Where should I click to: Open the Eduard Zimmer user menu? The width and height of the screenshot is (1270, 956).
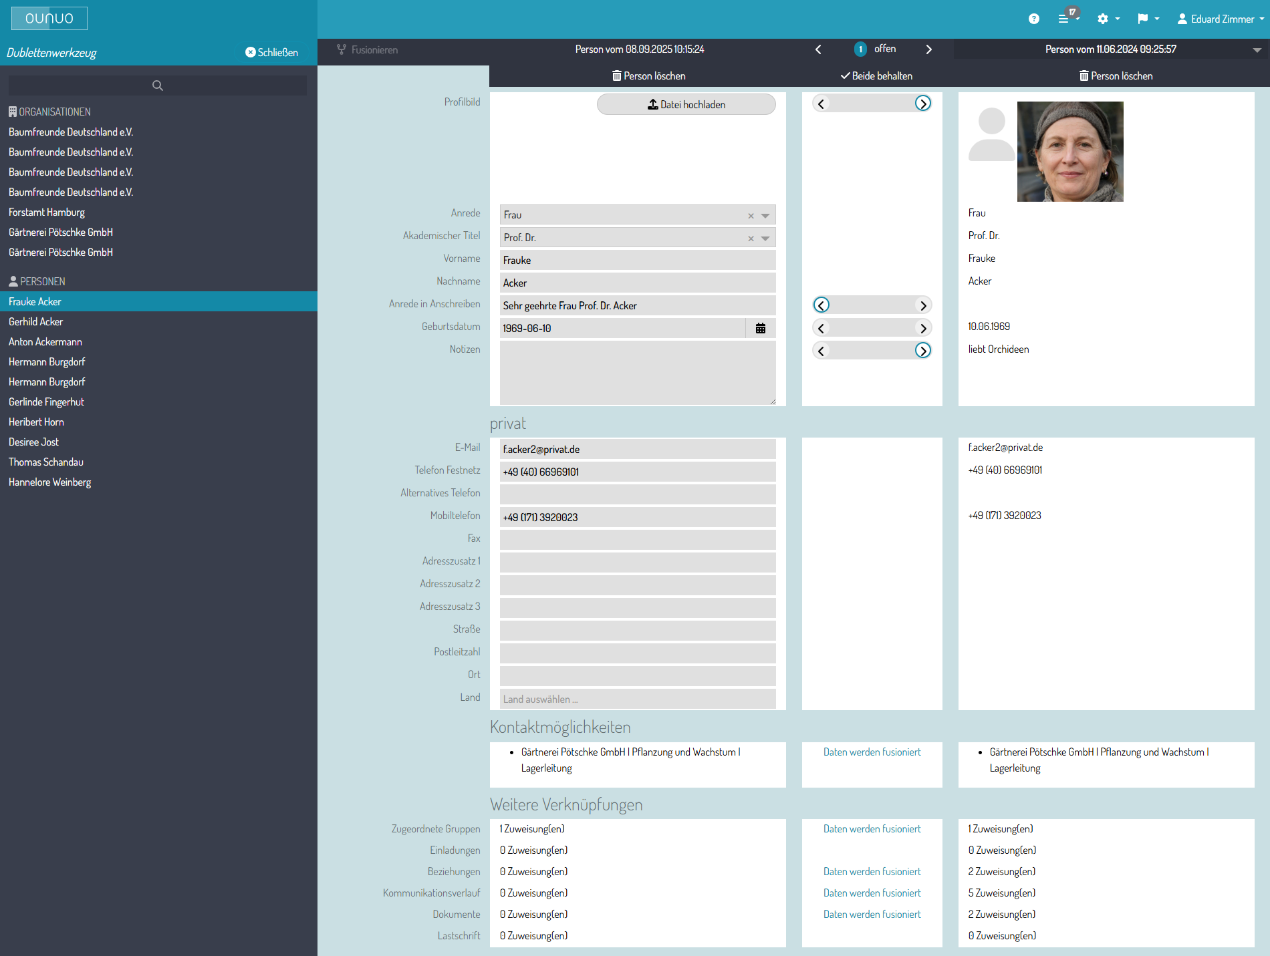(1220, 19)
